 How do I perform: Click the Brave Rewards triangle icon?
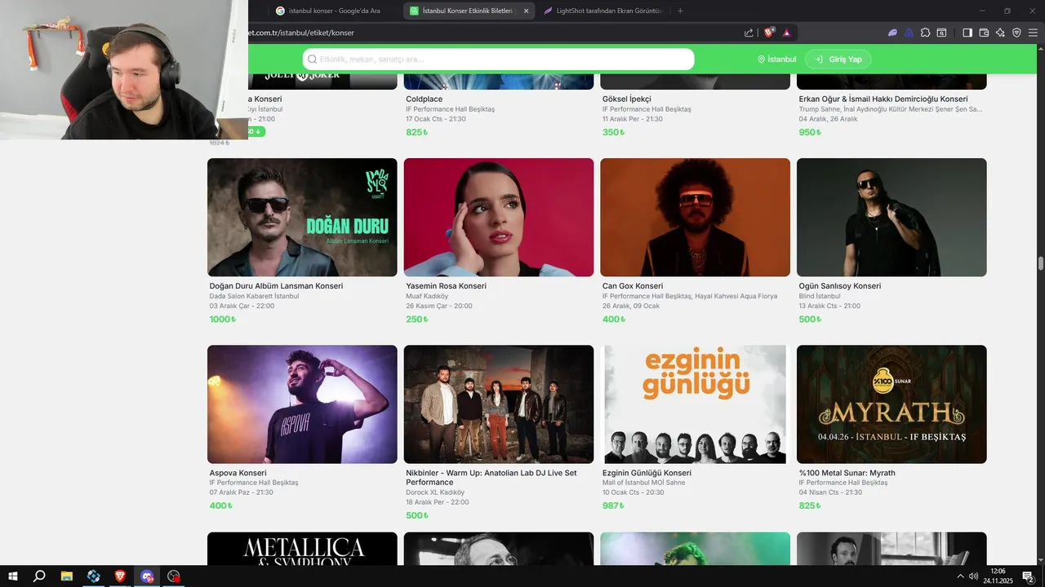(x=786, y=33)
